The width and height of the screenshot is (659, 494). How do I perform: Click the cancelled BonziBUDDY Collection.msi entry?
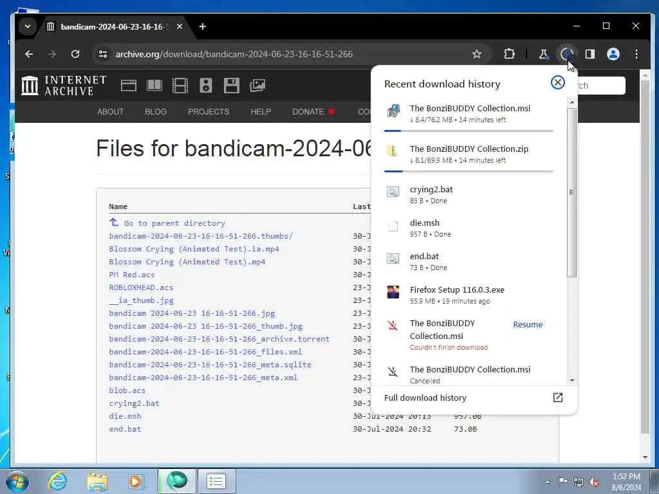point(469,374)
